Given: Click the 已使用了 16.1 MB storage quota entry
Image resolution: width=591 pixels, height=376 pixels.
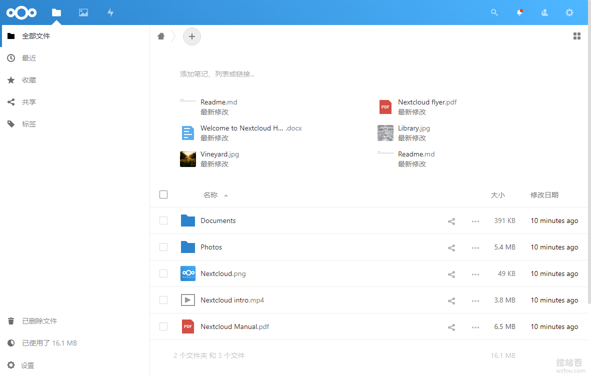Looking at the screenshot, I should [75, 343].
